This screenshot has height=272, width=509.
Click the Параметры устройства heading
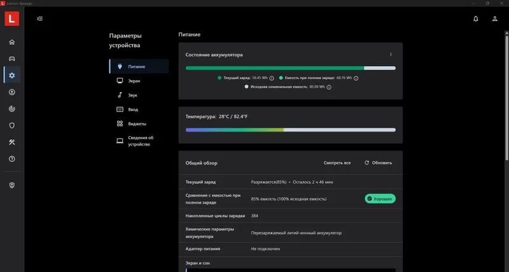tap(125, 41)
